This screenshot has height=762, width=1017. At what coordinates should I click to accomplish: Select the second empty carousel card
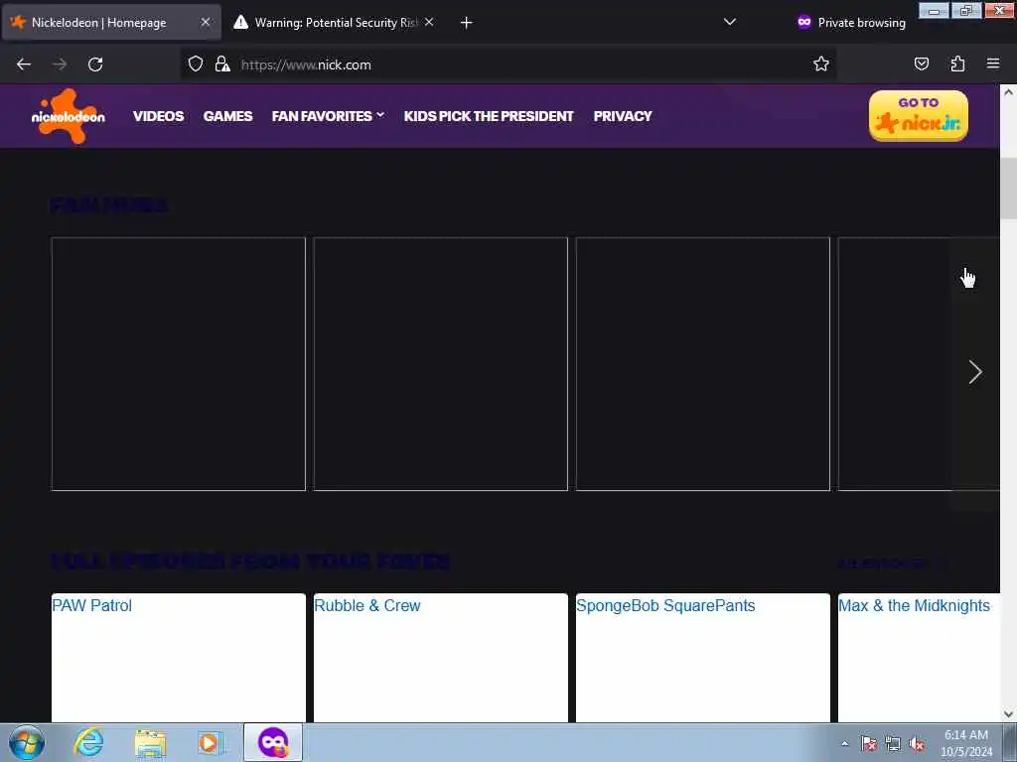pos(440,364)
